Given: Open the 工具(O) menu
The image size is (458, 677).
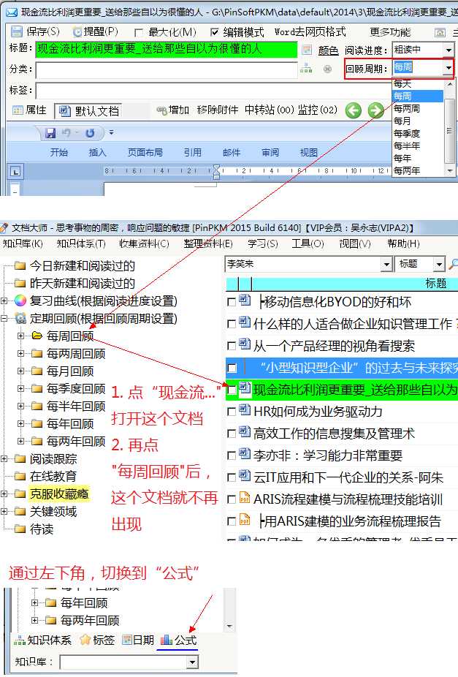Looking at the screenshot, I should [308, 243].
